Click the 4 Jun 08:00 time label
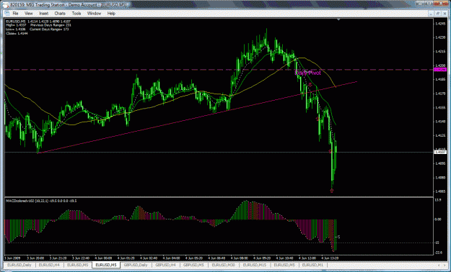The width and height of the screenshot is (451, 272). pyautogui.click(x=240, y=258)
